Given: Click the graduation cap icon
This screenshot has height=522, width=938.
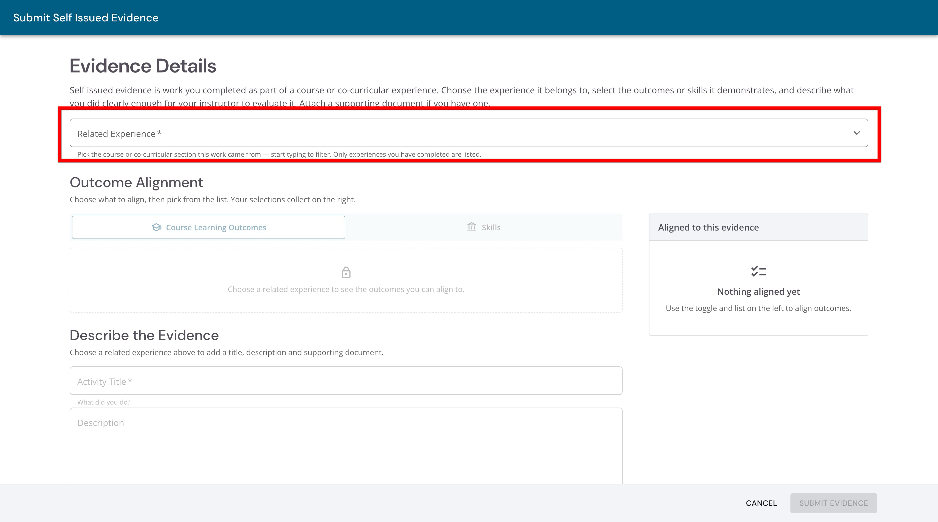Looking at the screenshot, I should (x=157, y=227).
